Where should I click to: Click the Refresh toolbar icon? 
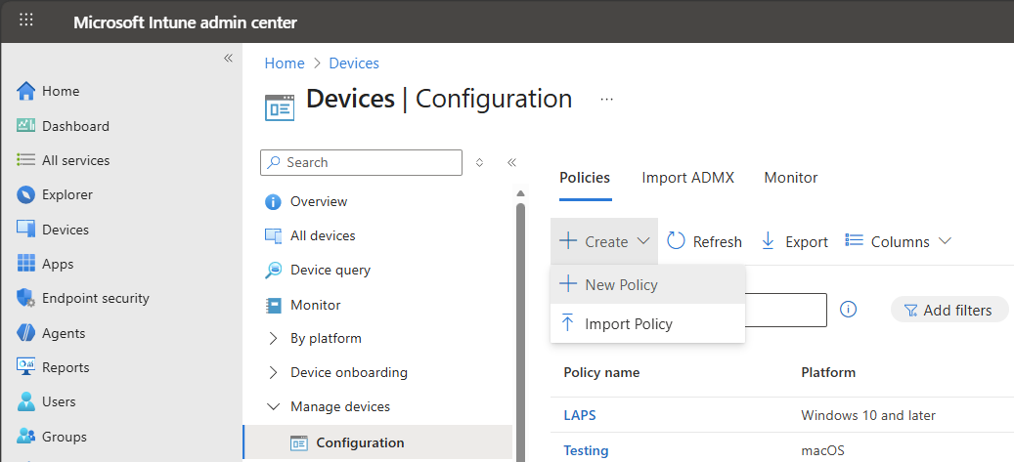point(677,241)
